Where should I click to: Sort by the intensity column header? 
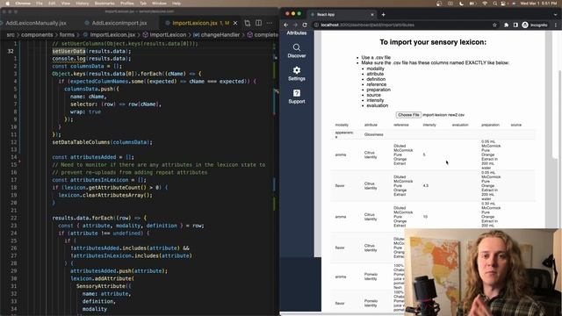click(429, 125)
